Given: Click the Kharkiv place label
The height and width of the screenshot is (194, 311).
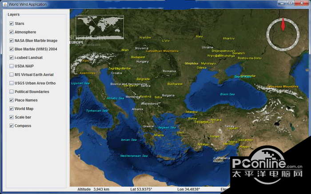Looking at the screenshot, I should (x=229, y=39).
